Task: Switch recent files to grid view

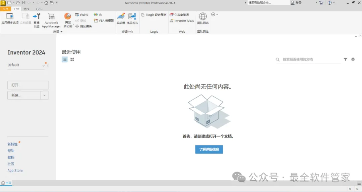Action: [x=72, y=59]
